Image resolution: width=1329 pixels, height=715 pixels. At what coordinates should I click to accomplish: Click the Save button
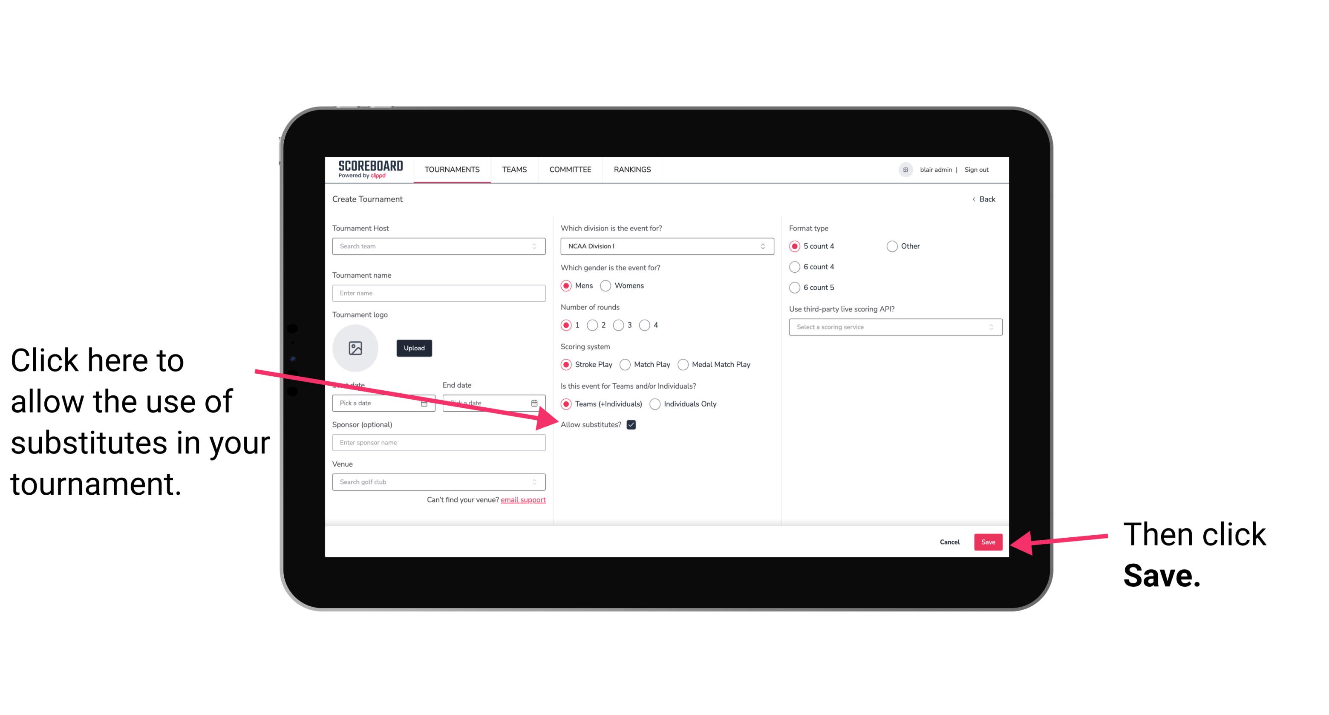click(989, 541)
